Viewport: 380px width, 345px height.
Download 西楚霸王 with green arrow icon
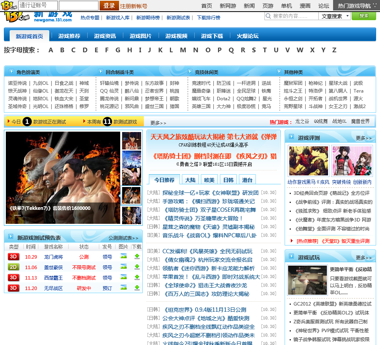coord(137,277)
